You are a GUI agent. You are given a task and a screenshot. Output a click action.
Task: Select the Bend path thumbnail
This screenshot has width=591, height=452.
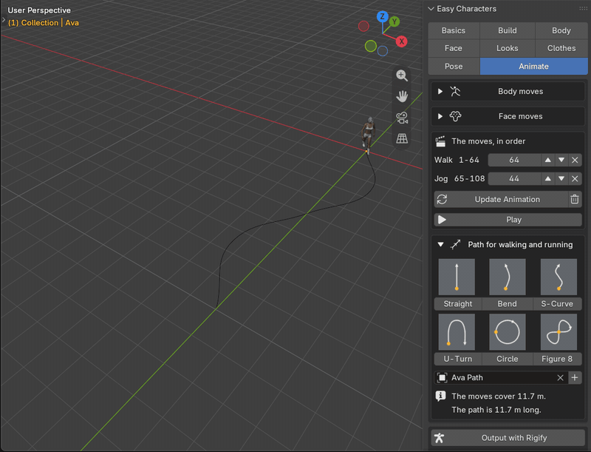pyautogui.click(x=508, y=277)
